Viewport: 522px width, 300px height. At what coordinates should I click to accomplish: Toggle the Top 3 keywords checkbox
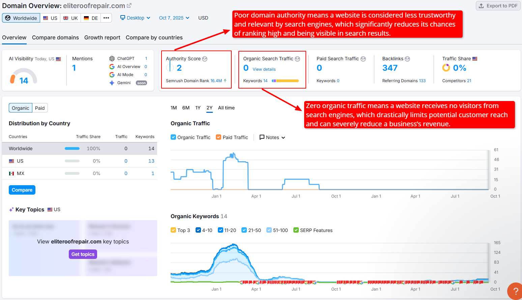(173, 230)
